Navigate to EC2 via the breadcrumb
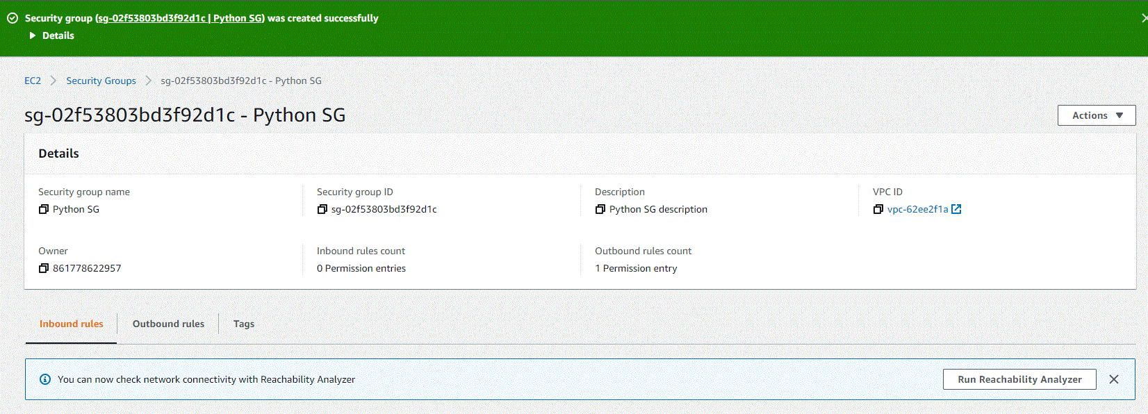This screenshot has width=1148, height=414. [x=33, y=81]
